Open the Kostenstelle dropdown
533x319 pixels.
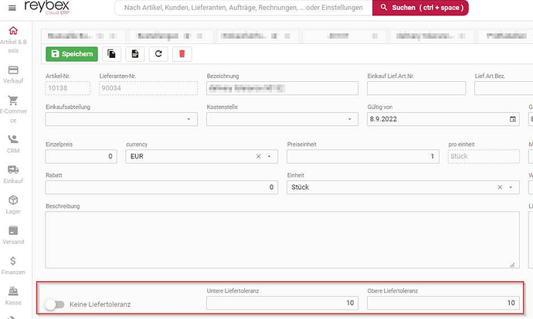[350, 120]
